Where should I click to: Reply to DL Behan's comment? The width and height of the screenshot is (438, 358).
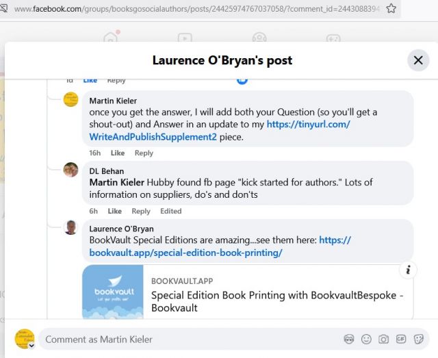[141, 211]
